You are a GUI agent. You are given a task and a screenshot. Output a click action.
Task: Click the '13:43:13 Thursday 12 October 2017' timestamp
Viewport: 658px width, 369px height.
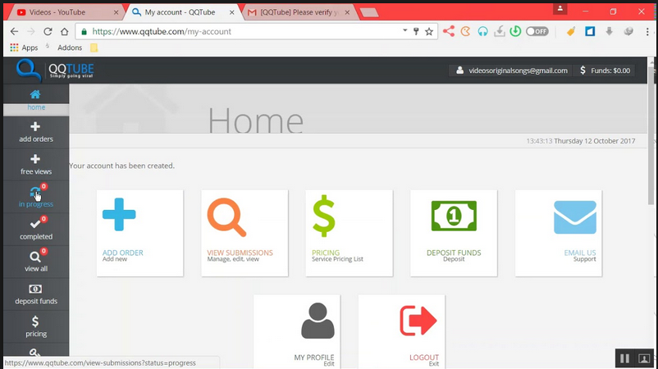[x=581, y=141]
